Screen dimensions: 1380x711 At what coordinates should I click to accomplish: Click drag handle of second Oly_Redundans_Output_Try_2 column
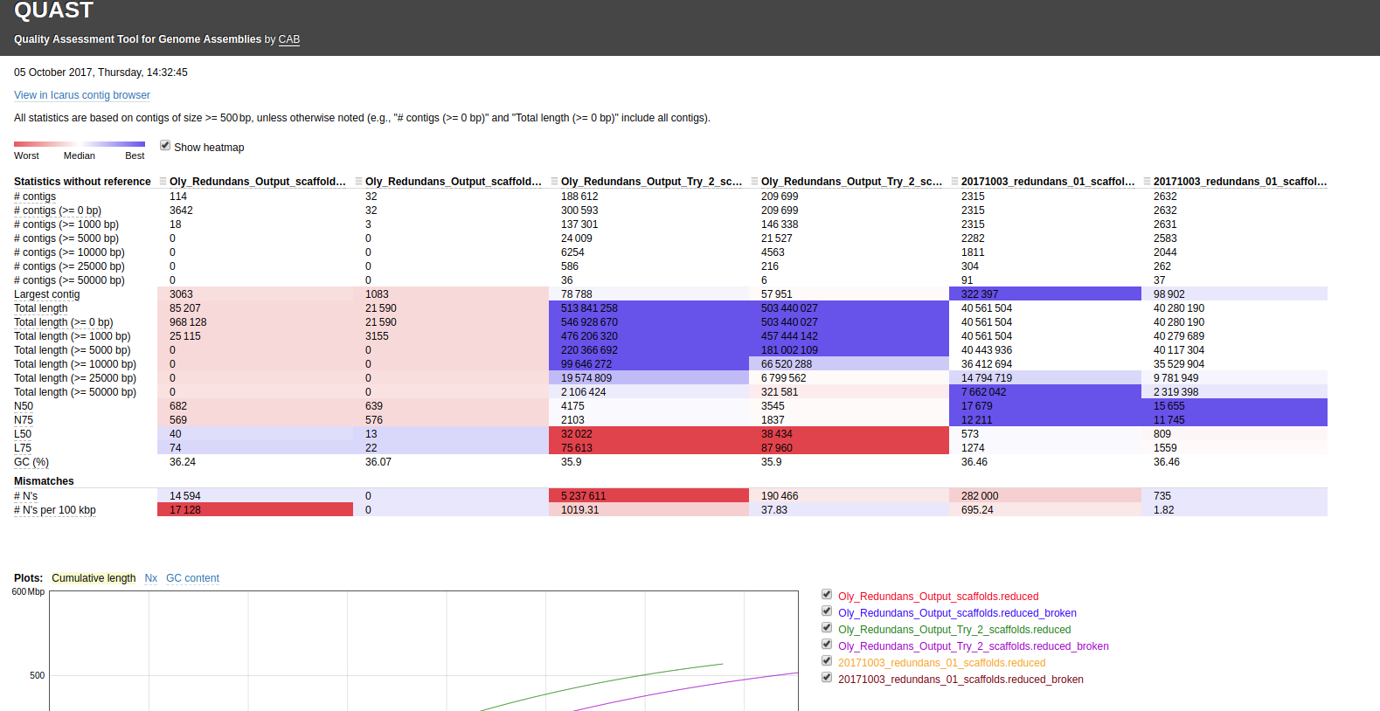click(x=754, y=182)
